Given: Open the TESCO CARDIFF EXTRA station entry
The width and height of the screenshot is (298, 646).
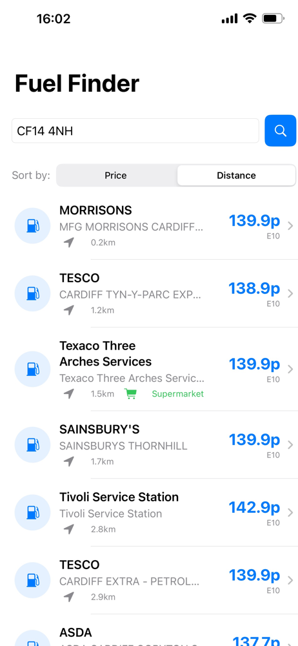Looking at the screenshot, I should click(149, 580).
